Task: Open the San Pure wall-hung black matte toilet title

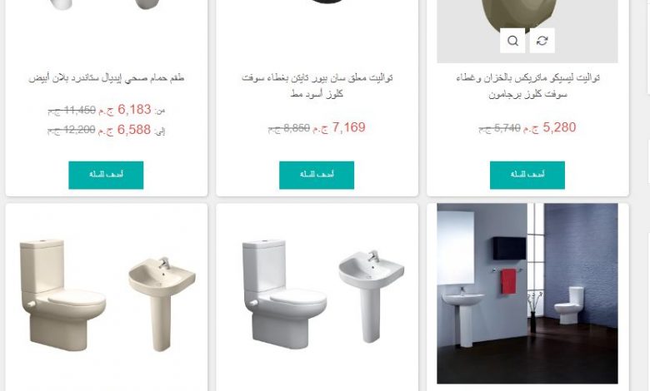Action: point(317,86)
